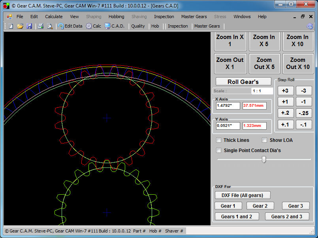Export DXF for Gear 3
The width and height of the screenshot is (318, 238).
point(296,206)
